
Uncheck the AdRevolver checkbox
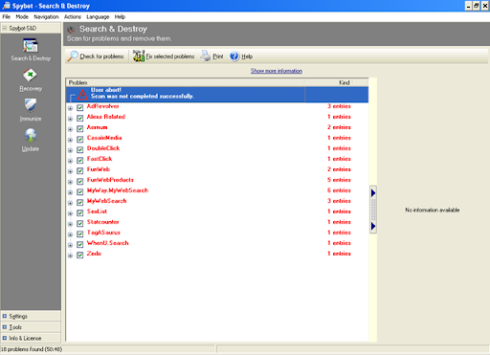(80, 107)
